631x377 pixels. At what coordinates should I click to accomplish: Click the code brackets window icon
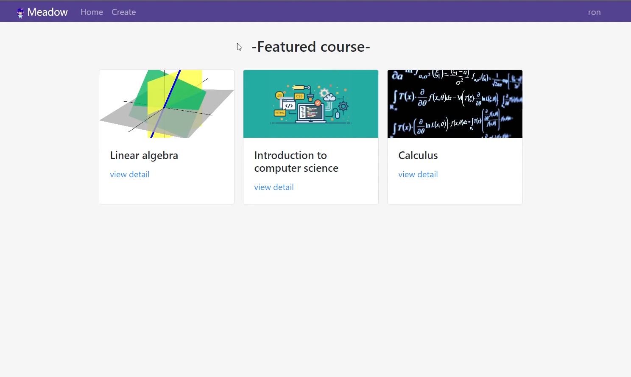coord(289,106)
